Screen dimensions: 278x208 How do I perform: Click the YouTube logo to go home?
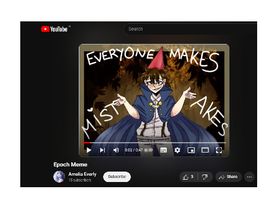[x=54, y=29]
